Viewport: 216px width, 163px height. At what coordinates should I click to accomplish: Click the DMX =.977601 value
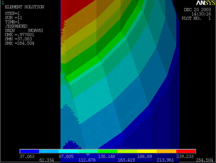coord(20,35)
